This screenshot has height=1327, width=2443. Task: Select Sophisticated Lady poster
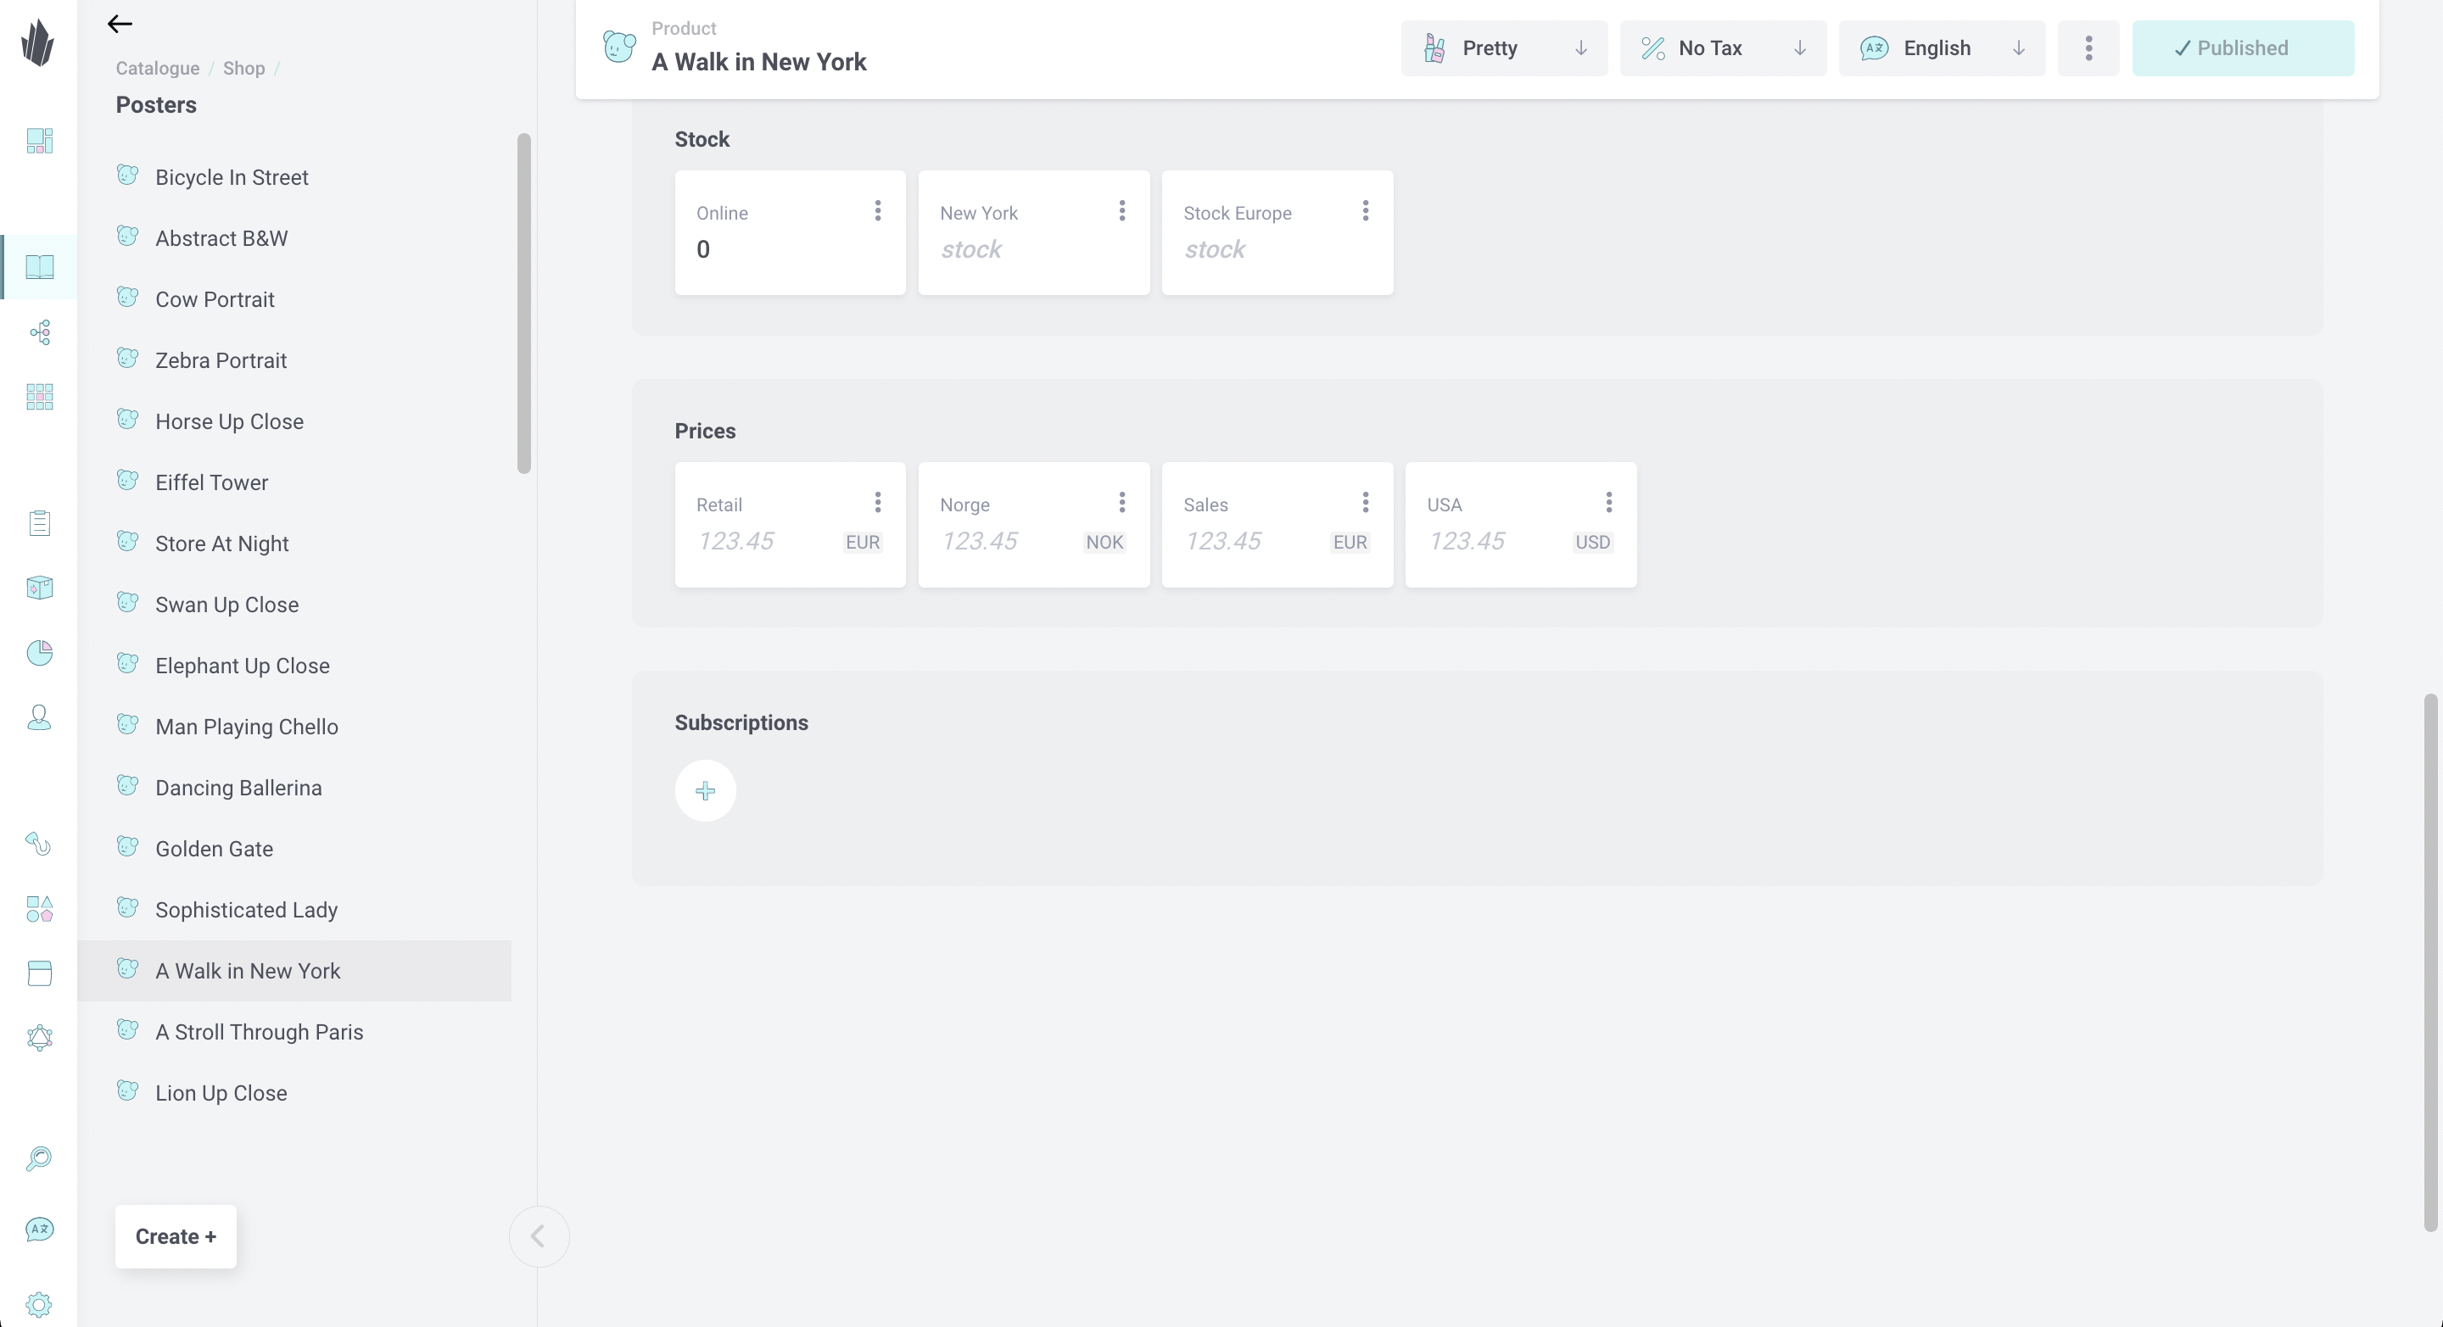pos(294,910)
